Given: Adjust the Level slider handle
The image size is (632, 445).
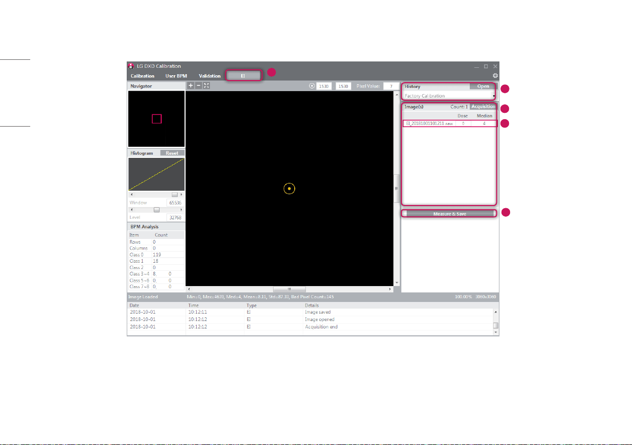Looking at the screenshot, I should point(156,210).
